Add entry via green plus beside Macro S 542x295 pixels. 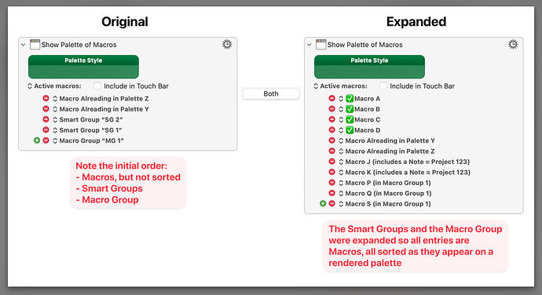tap(323, 204)
